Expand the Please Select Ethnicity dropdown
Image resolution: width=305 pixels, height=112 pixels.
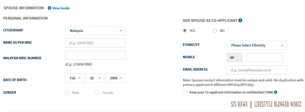[x=257, y=45]
